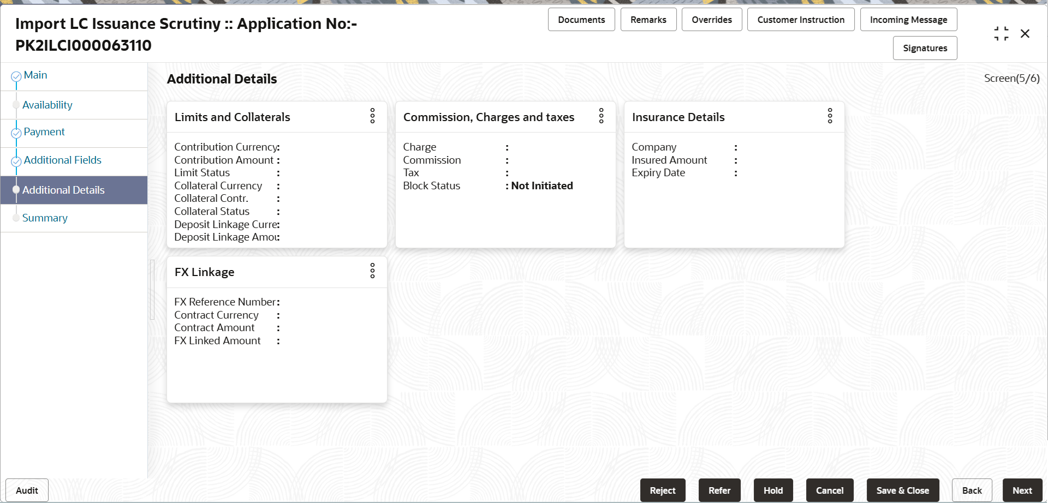Switch to the Summary step
The image size is (1048, 503).
[x=45, y=218]
